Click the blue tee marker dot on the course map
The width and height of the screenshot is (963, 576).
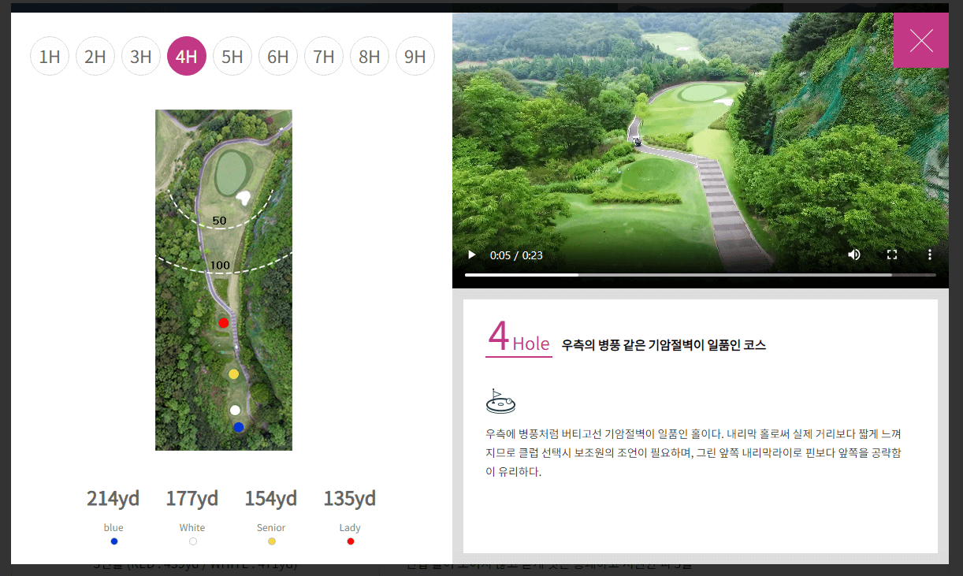[238, 425]
